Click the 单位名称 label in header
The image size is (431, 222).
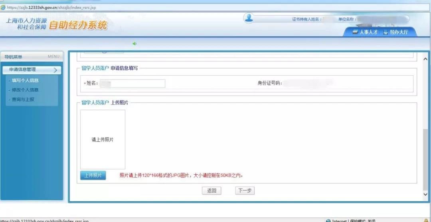coord(348,19)
